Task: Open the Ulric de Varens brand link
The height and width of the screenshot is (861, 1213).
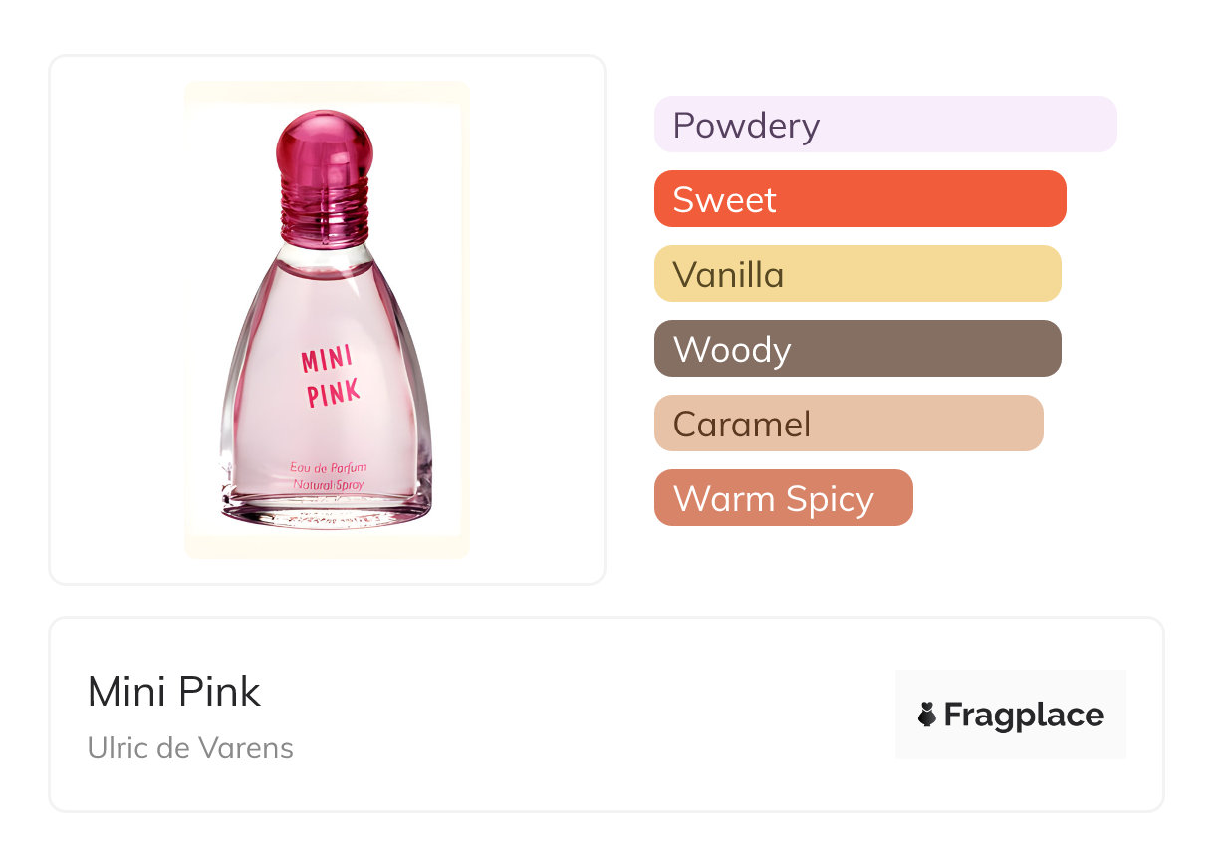Action: click(x=190, y=748)
